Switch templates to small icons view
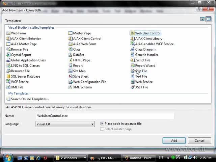 209,19
